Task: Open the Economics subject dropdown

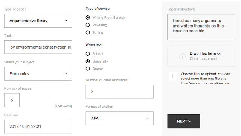Action: click(x=38, y=74)
